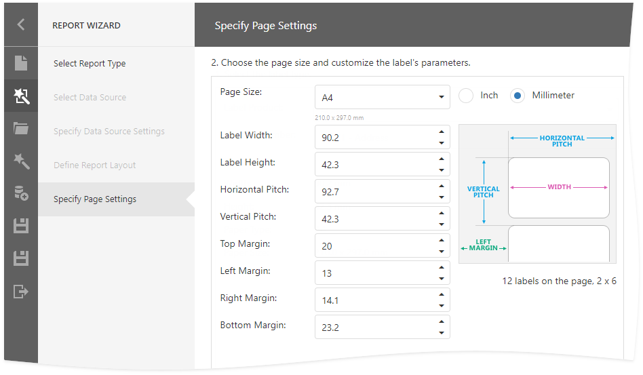Select the report wizard design icon

(21, 96)
